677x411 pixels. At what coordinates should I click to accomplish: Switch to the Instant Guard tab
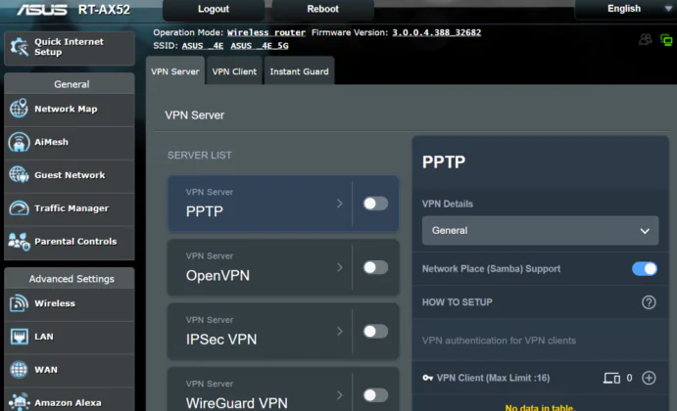299,71
